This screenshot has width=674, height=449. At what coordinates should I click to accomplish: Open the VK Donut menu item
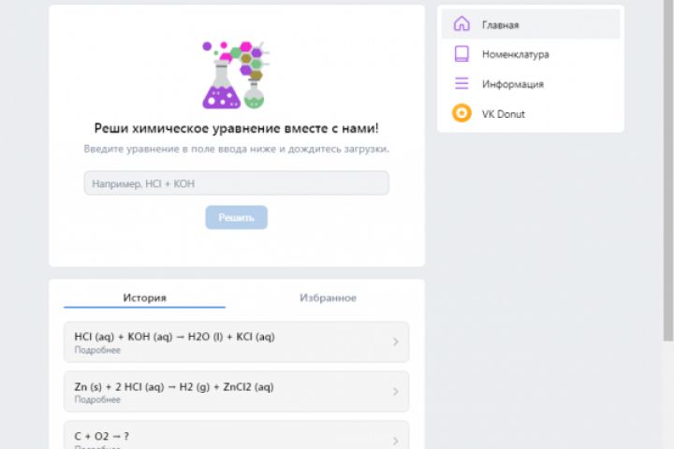click(531, 114)
